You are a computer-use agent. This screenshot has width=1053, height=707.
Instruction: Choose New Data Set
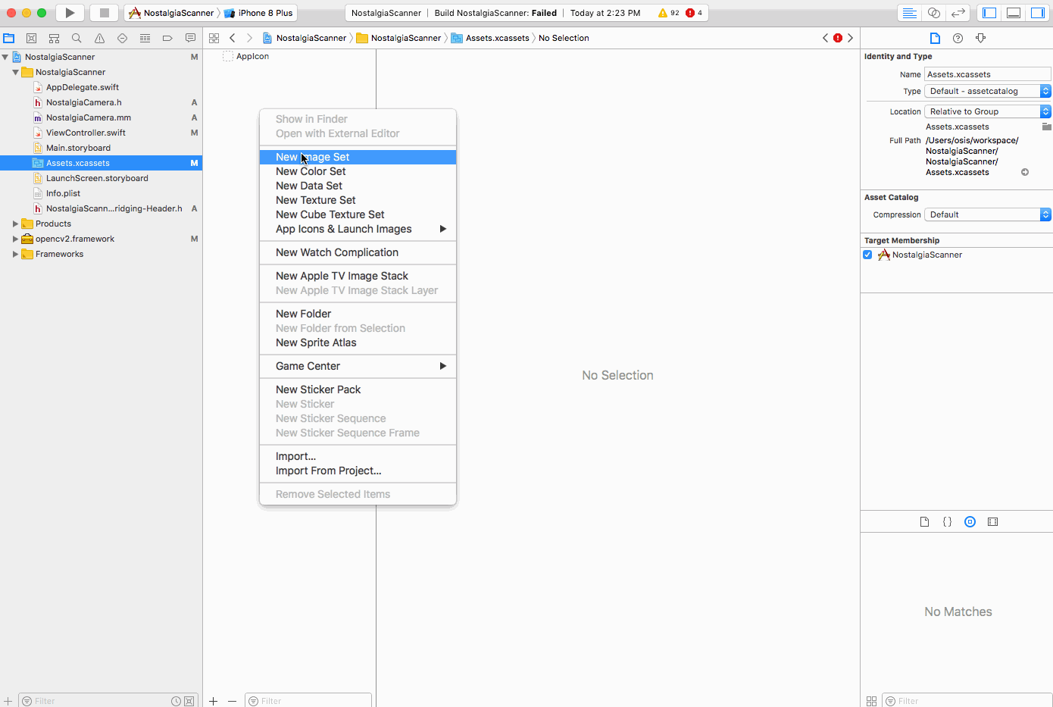(358, 186)
